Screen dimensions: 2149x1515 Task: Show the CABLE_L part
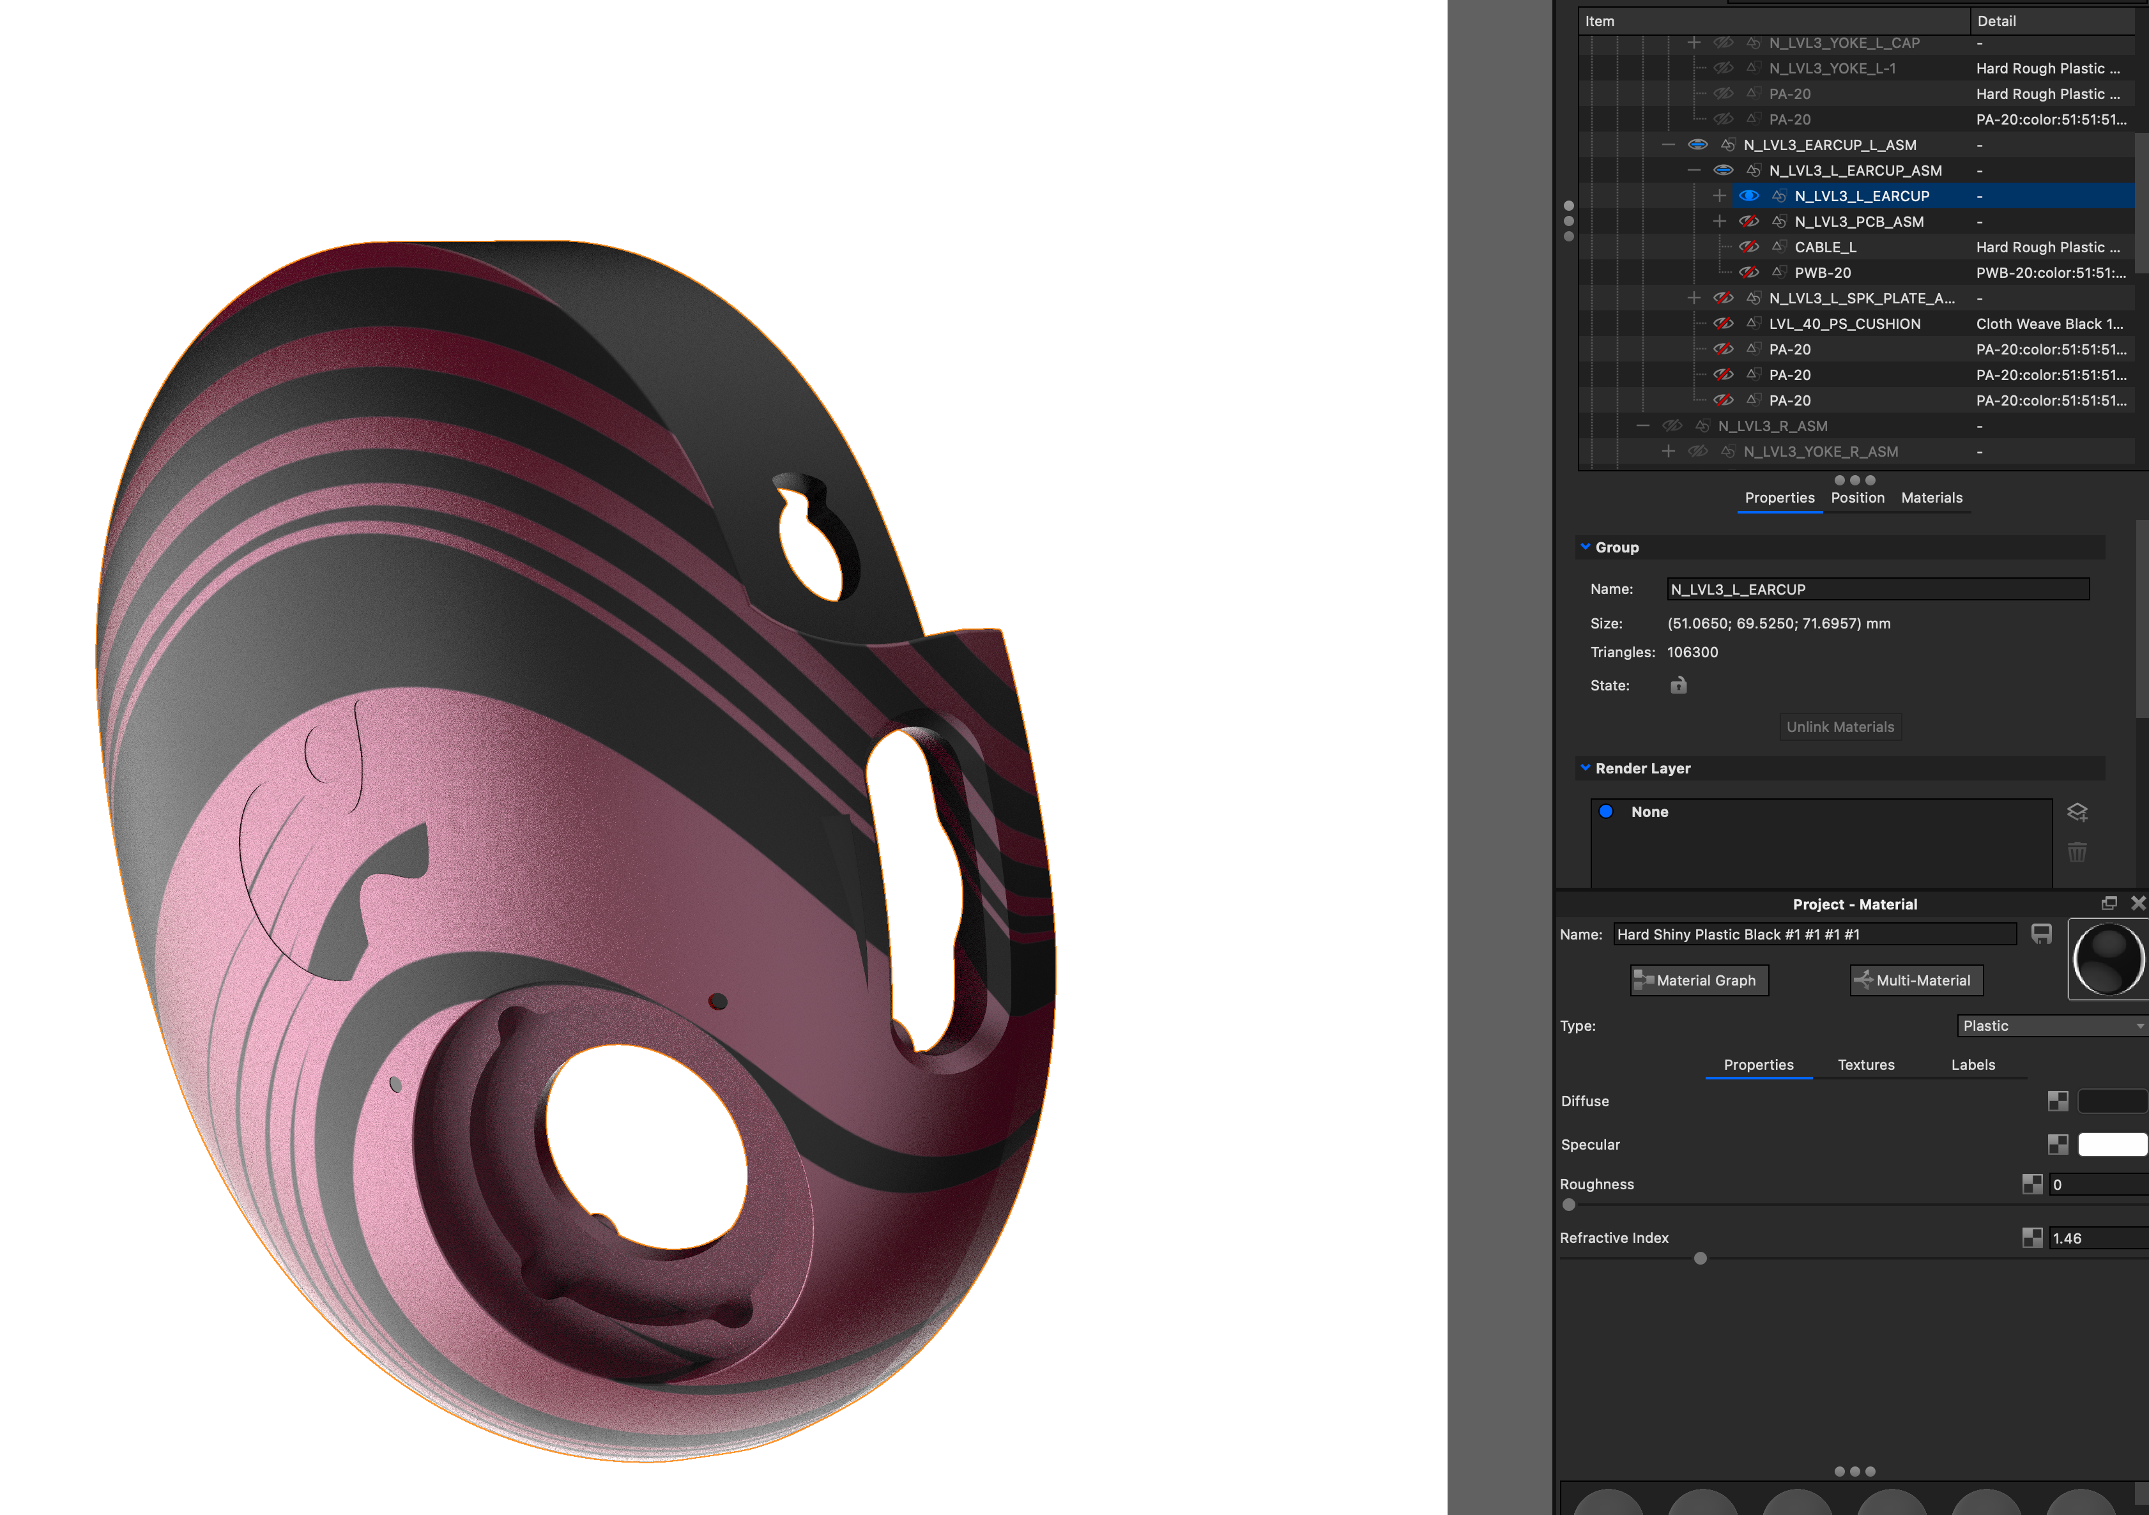pyautogui.click(x=1748, y=247)
